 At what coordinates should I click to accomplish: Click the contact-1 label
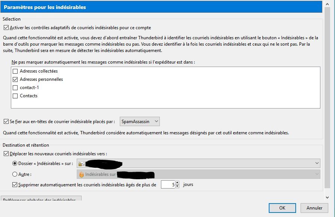[x=29, y=87]
